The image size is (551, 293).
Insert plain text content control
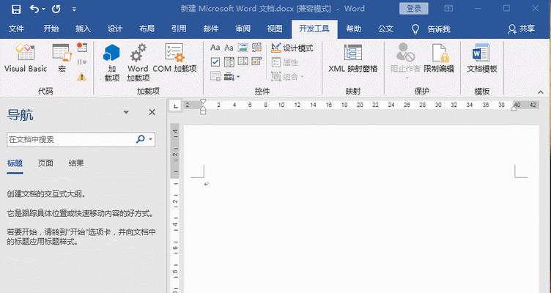(x=229, y=48)
